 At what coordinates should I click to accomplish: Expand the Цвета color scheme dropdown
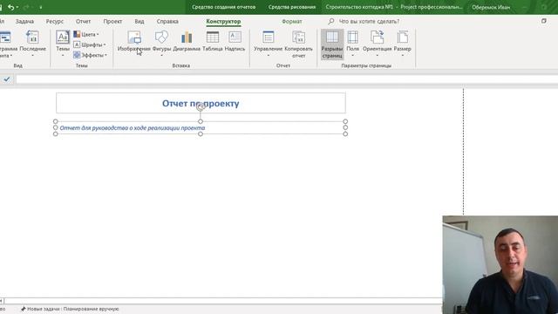(x=86, y=34)
